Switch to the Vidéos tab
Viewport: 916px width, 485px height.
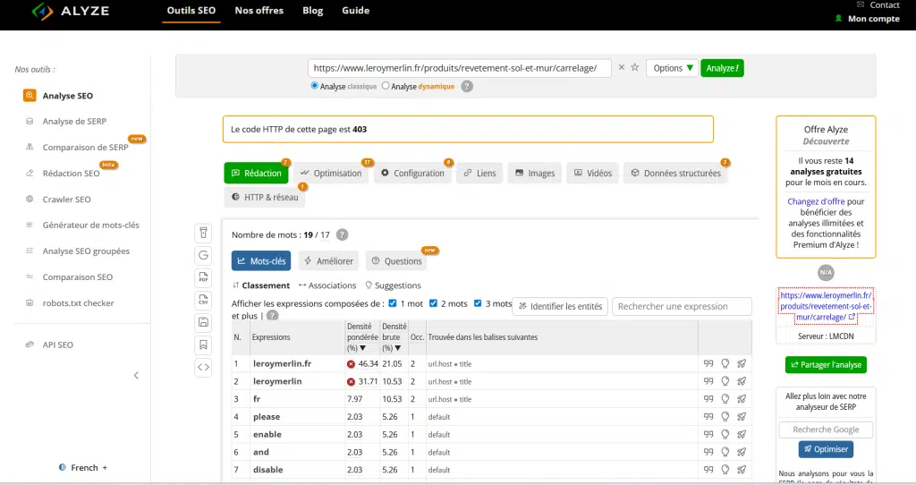[593, 173]
